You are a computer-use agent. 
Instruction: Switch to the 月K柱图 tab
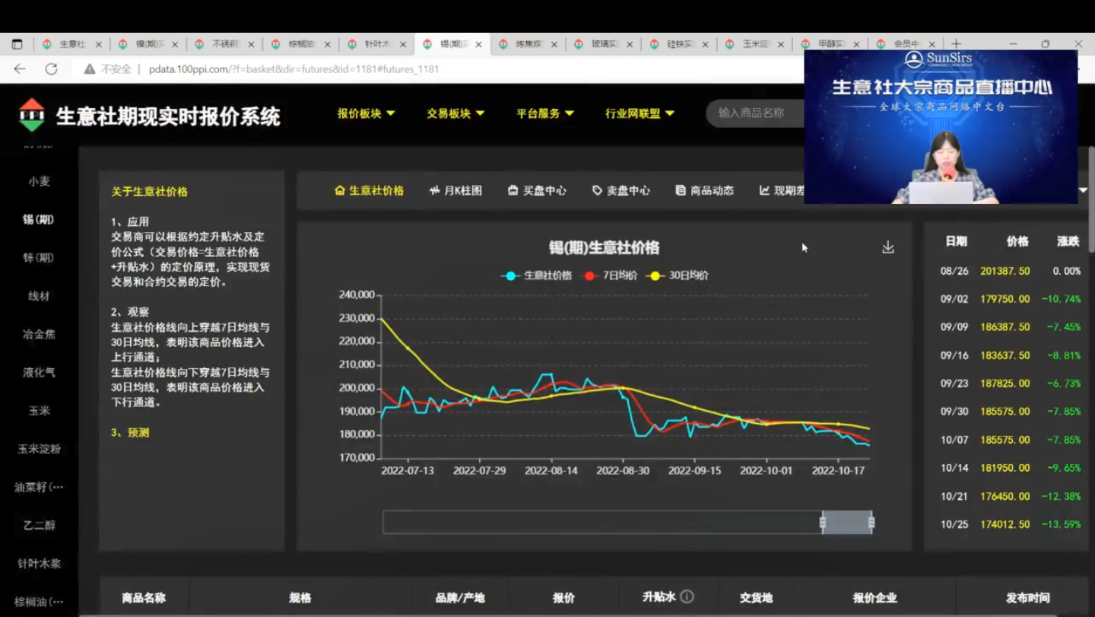tap(455, 190)
